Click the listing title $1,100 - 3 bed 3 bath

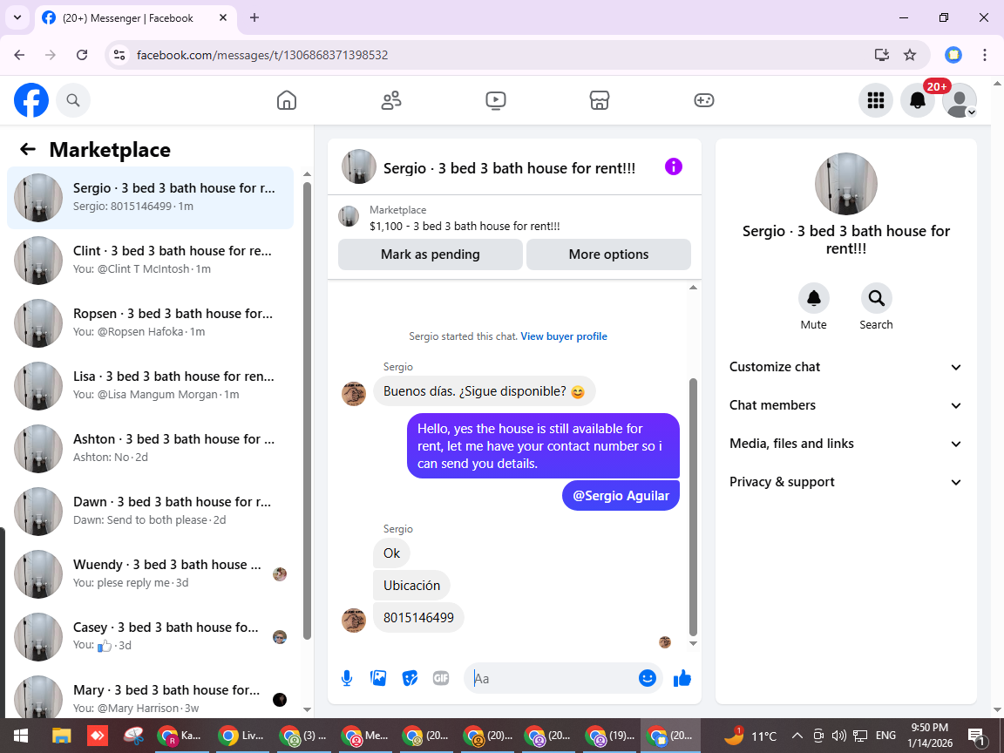(465, 226)
